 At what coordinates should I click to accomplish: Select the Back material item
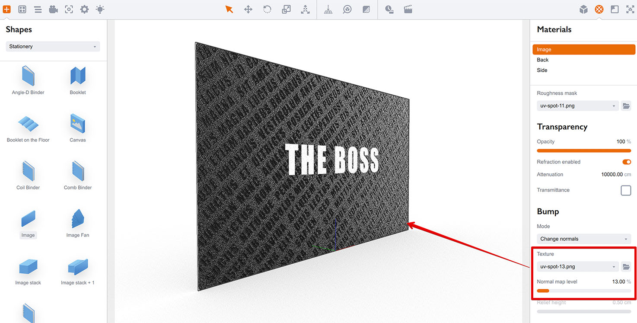(x=543, y=60)
